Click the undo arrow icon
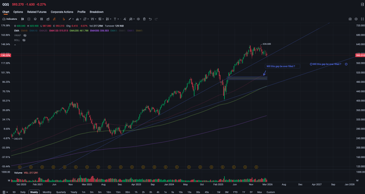This screenshot has width=365, height=194. [x=150, y=19]
